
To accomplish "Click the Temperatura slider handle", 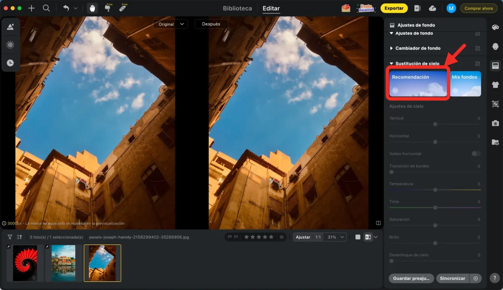I will 435,190.
